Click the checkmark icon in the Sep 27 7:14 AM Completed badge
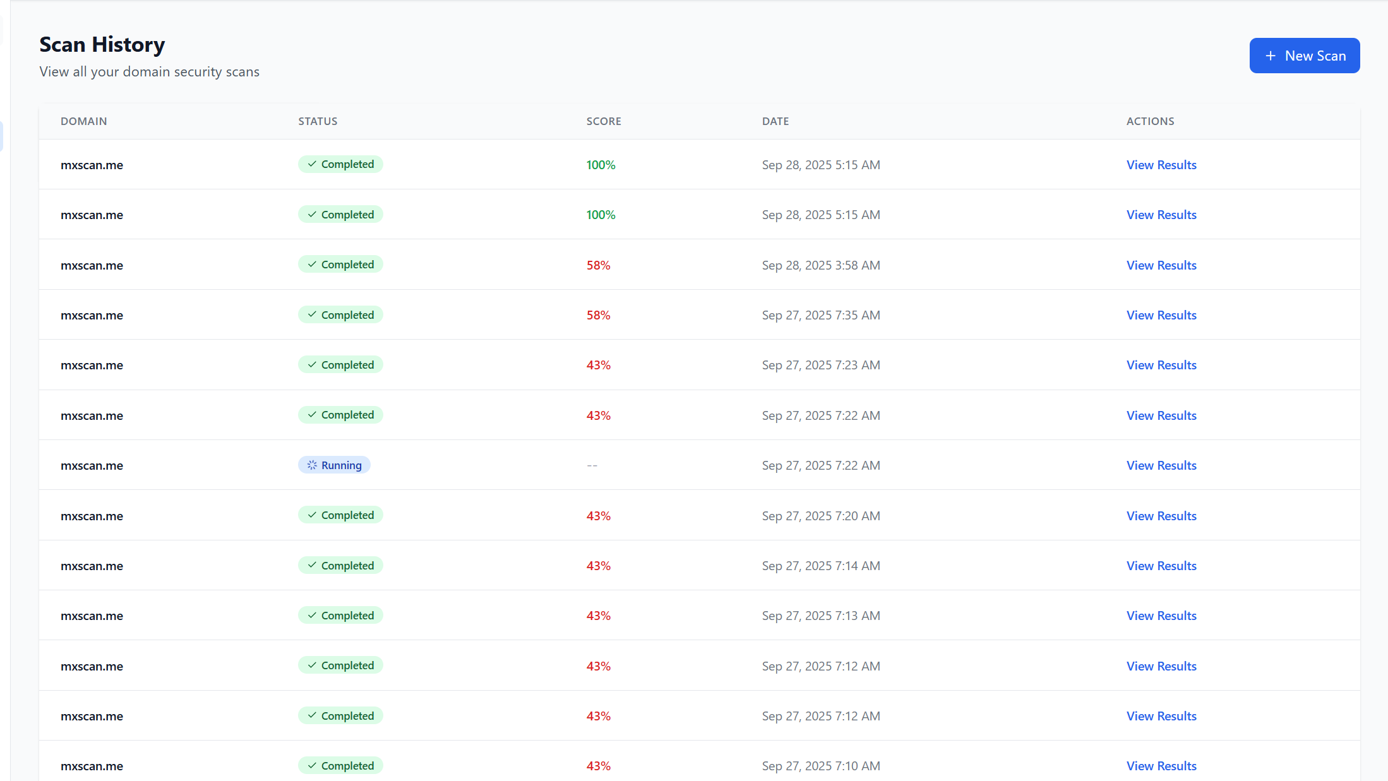Image resolution: width=1388 pixels, height=781 pixels. [311, 565]
